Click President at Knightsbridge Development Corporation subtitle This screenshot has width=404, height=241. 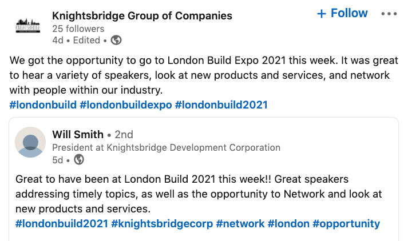click(166, 147)
